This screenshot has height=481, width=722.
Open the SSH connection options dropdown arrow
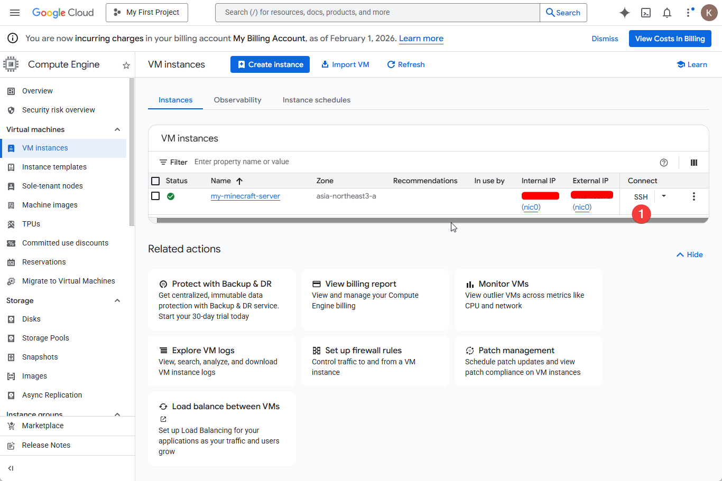(664, 196)
